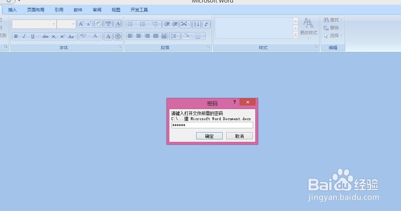Expand the font color arrow
The width and height of the screenshot is (401, 211).
point(101,36)
